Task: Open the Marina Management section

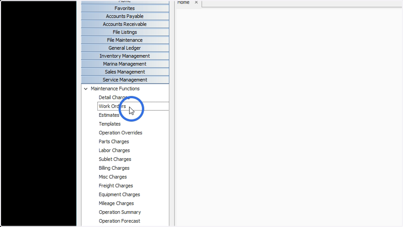Action: pos(125,64)
